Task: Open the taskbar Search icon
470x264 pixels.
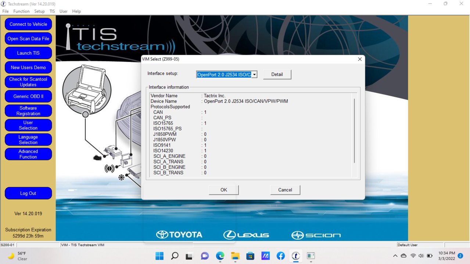Action: pos(175,256)
